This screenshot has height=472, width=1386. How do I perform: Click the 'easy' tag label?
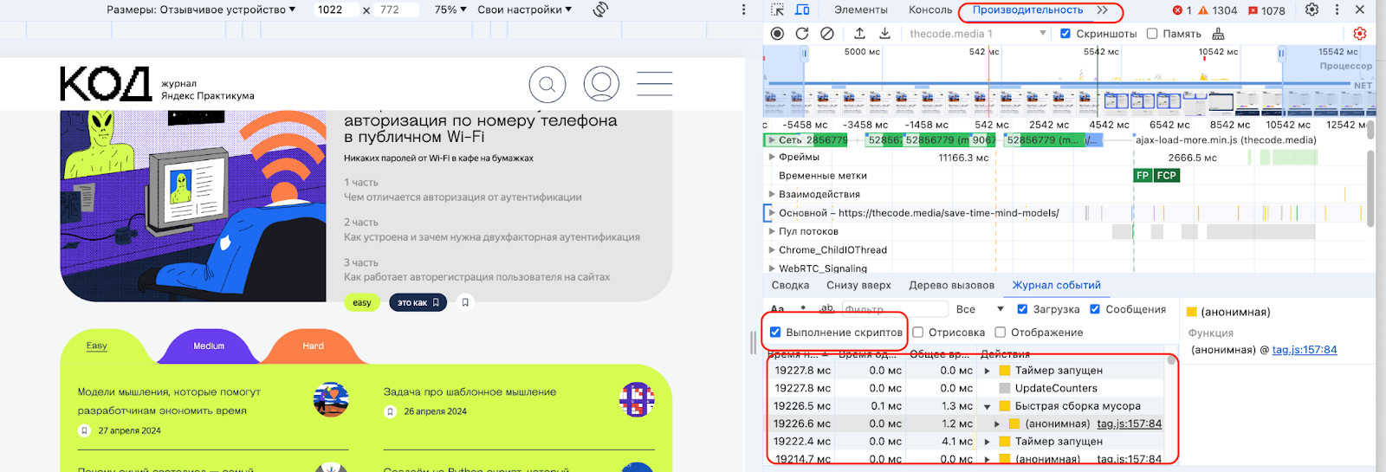(x=362, y=302)
